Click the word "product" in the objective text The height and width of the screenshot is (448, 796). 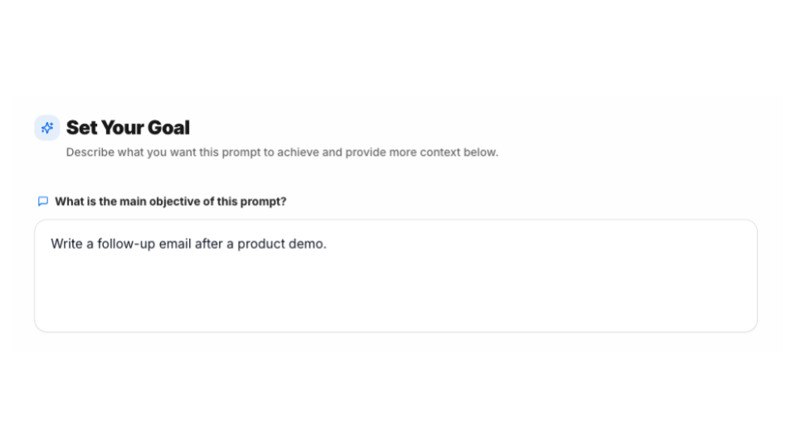point(262,244)
